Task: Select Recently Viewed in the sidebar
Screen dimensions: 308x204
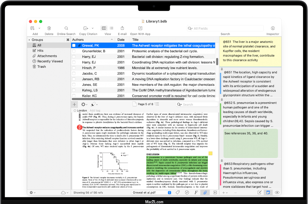Action: pos(50,61)
